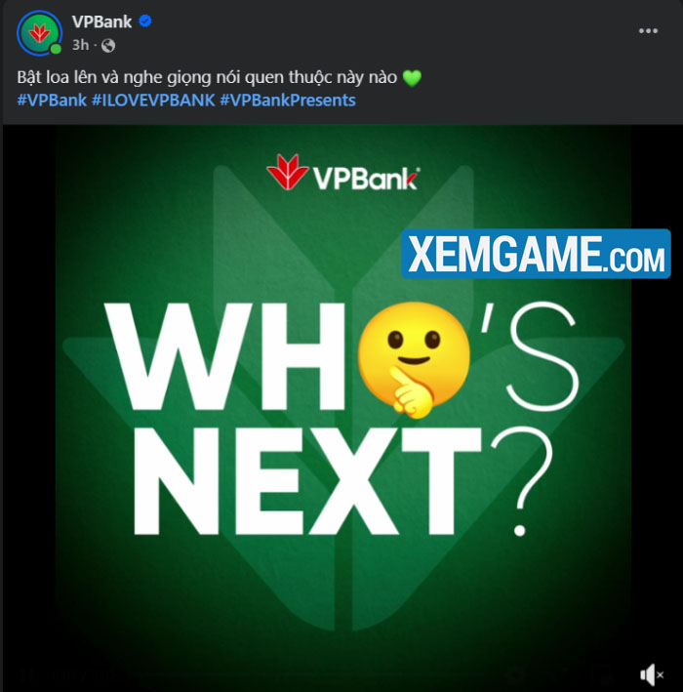The image size is (683, 692).
Task: Click the green online status dot on avatar
Action: point(56,49)
